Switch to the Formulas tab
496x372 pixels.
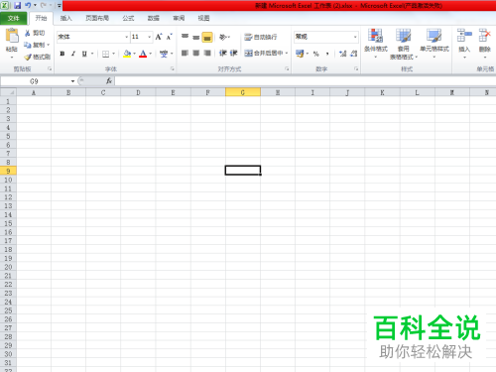128,18
